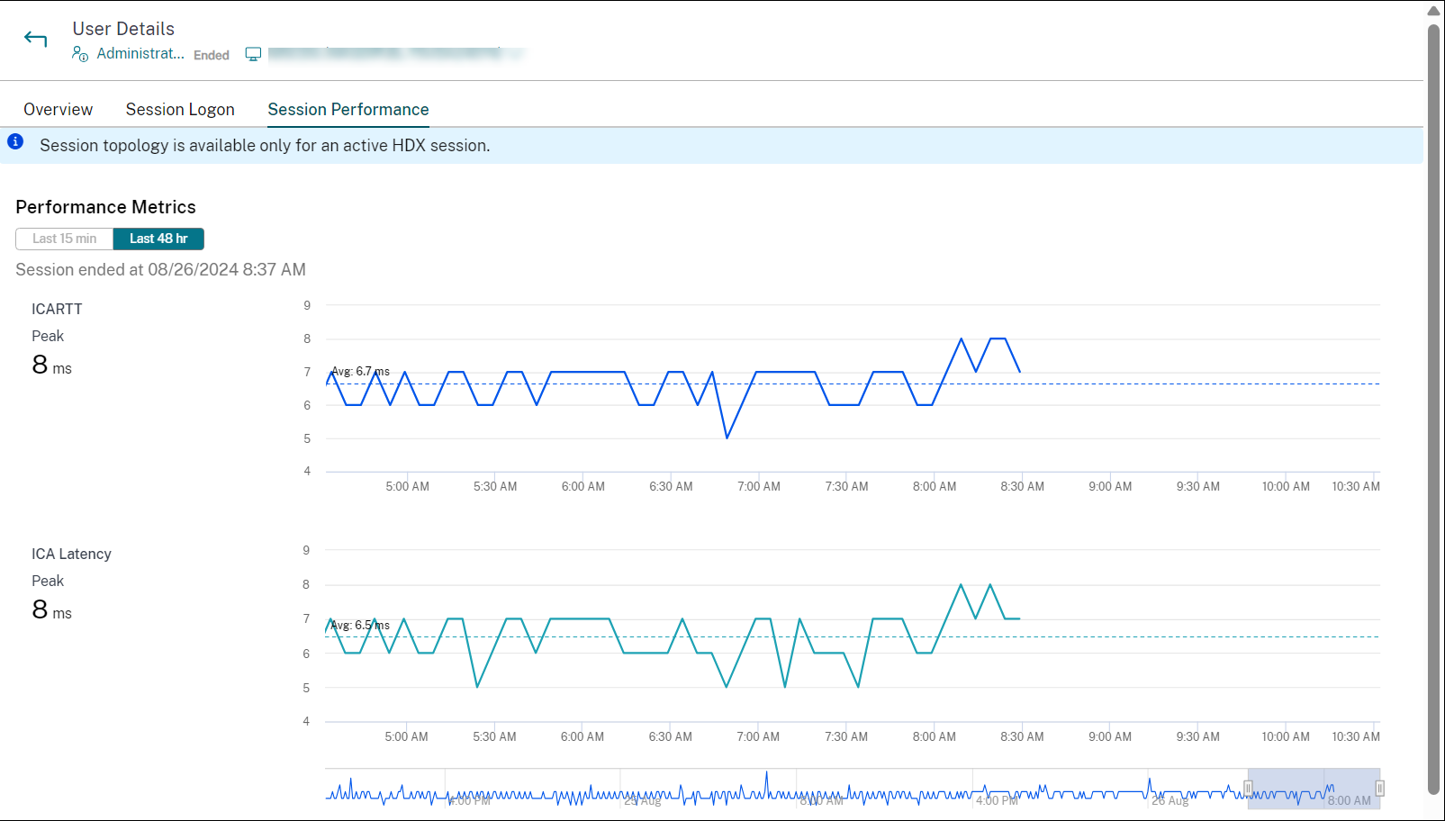Click the back arrow beside User Details
Viewport: 1445px width, 821px height.
(x=35, y=39)
